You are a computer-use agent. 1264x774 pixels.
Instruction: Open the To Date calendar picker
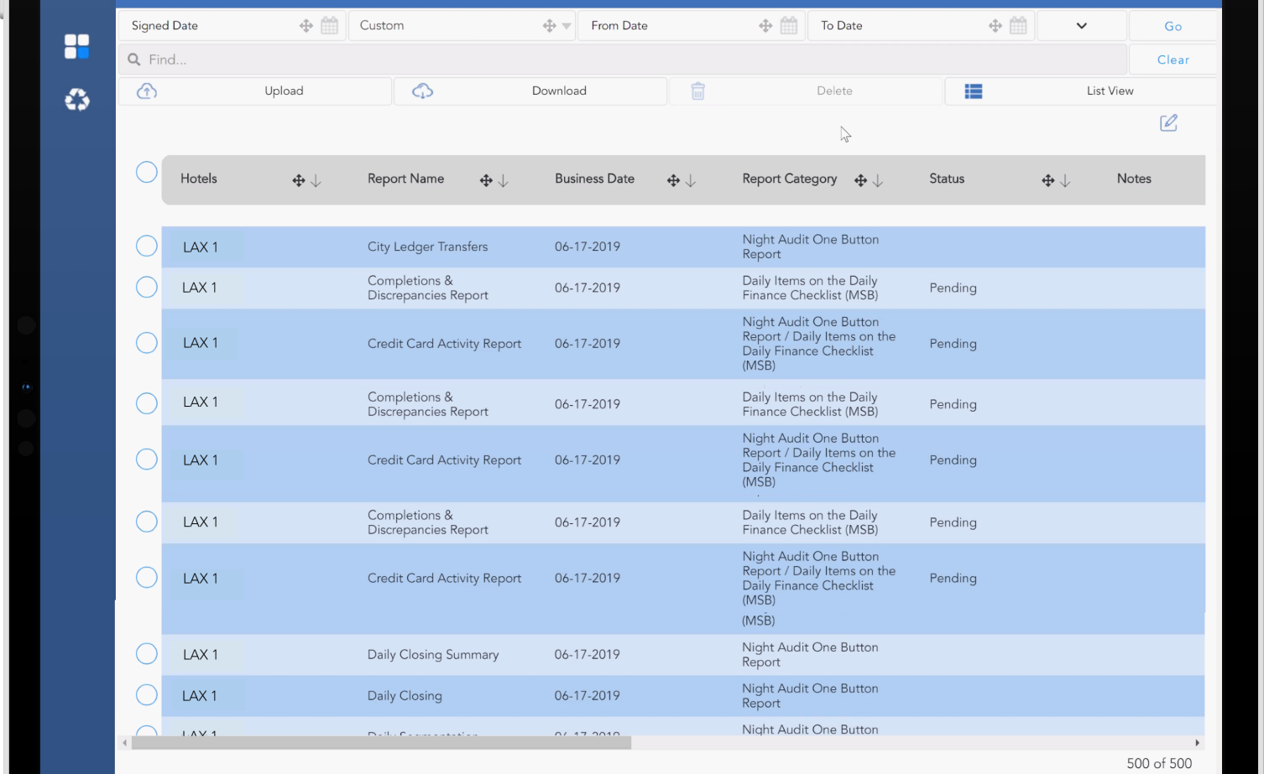click(x=1018, y=25)
